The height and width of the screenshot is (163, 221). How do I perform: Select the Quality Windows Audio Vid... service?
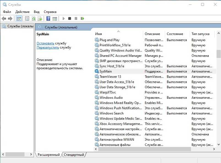coord(155,50)
